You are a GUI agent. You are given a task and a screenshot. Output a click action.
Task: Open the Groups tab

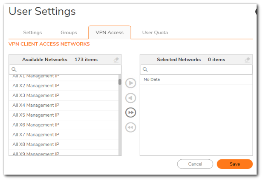pos(69,32)
